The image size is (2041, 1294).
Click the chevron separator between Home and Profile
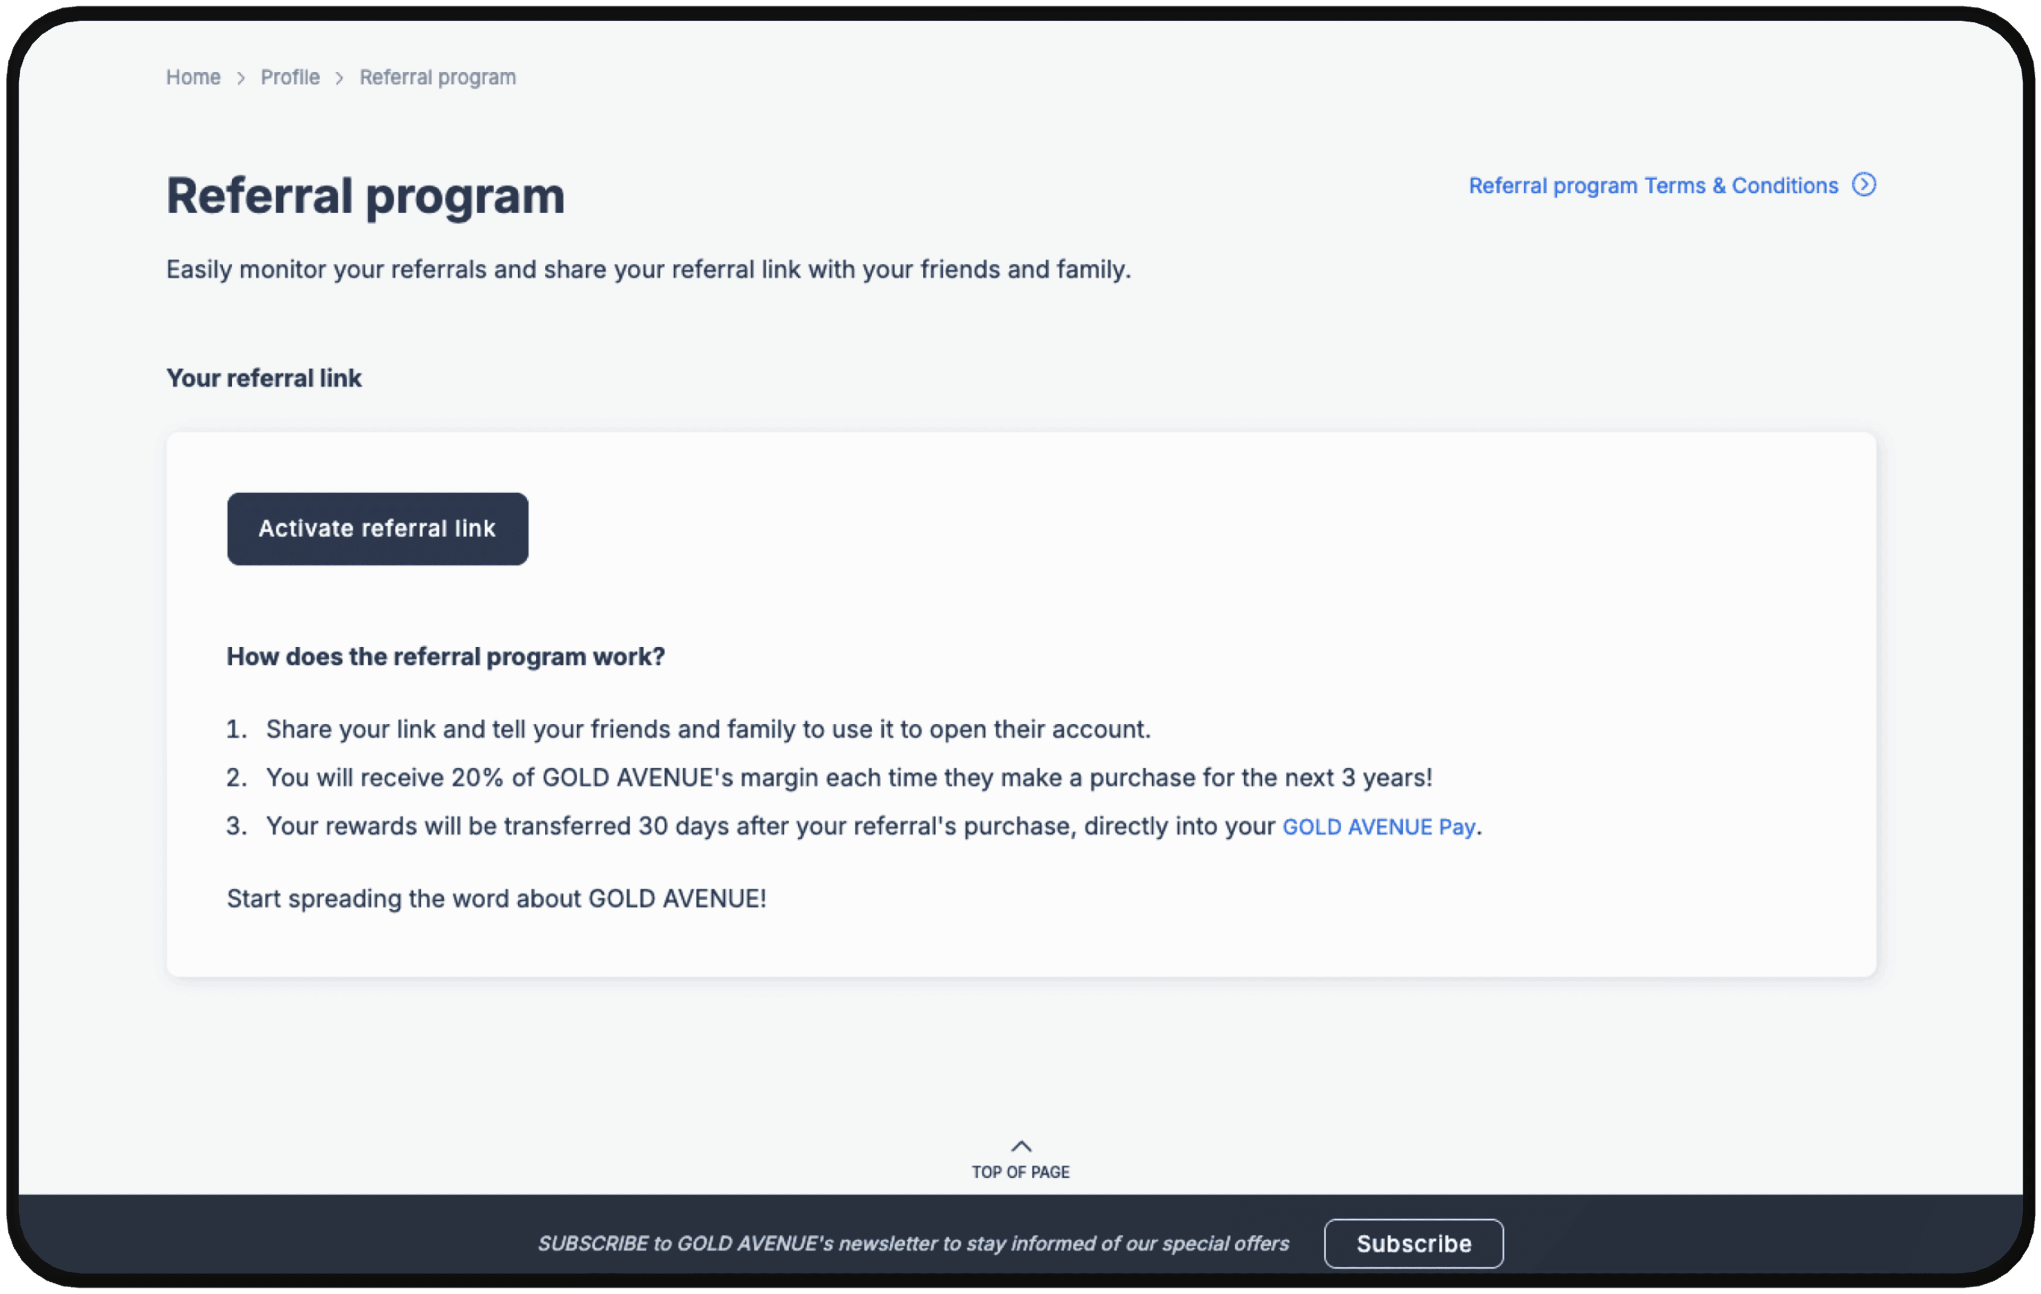click(241, 78)
